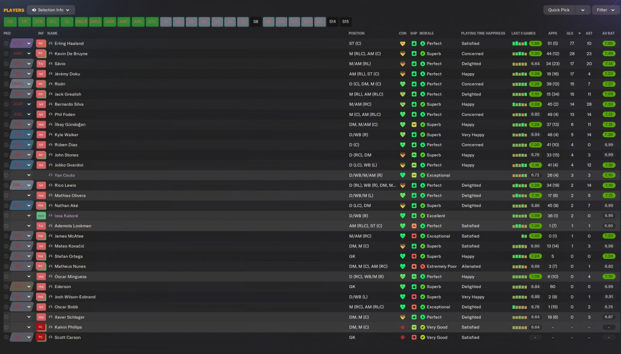The height and width of the screenshot is (354, 621).
Task: Click James McAtee's last 5 games form bar
Action: coord(524,236)
